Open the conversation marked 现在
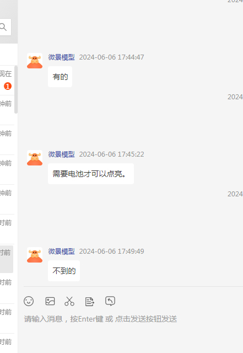The width and height of the screenshot is (243, 353). point(7,81)
